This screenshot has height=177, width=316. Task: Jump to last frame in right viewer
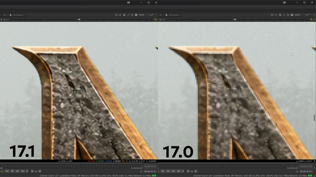tap(179, 171)
